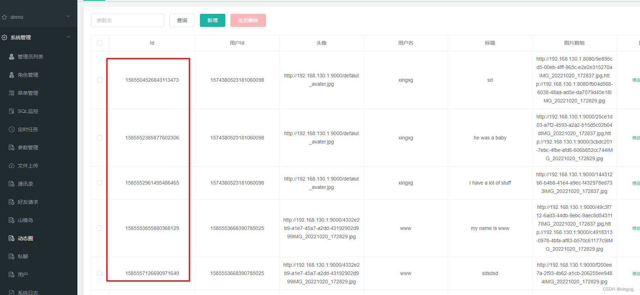Image resolution: width=640 pixels, height=295 pixels.
Task: Click the Id column header
Action: [152, 43]
